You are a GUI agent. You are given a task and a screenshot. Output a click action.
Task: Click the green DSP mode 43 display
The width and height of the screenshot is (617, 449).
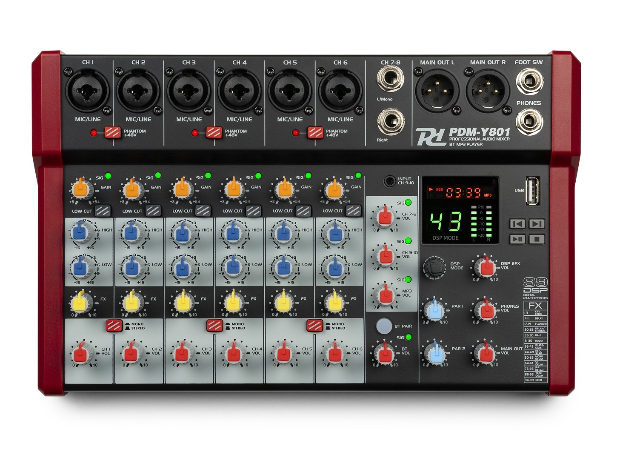(x=445, y=222)
